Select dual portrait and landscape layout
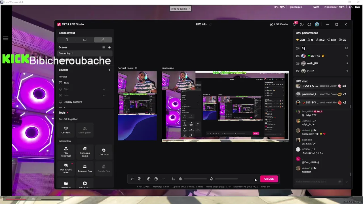This screenshot has height=204, width=363. tap(103, 40)
